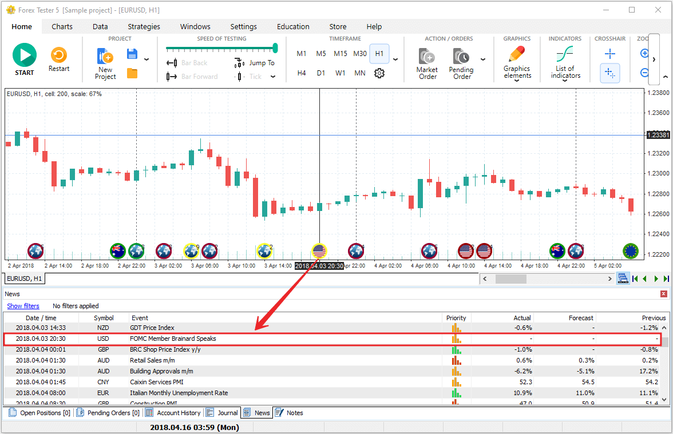
Task: Click the blue save project icon
Action: pyautogui.click(x=132, y=54)
